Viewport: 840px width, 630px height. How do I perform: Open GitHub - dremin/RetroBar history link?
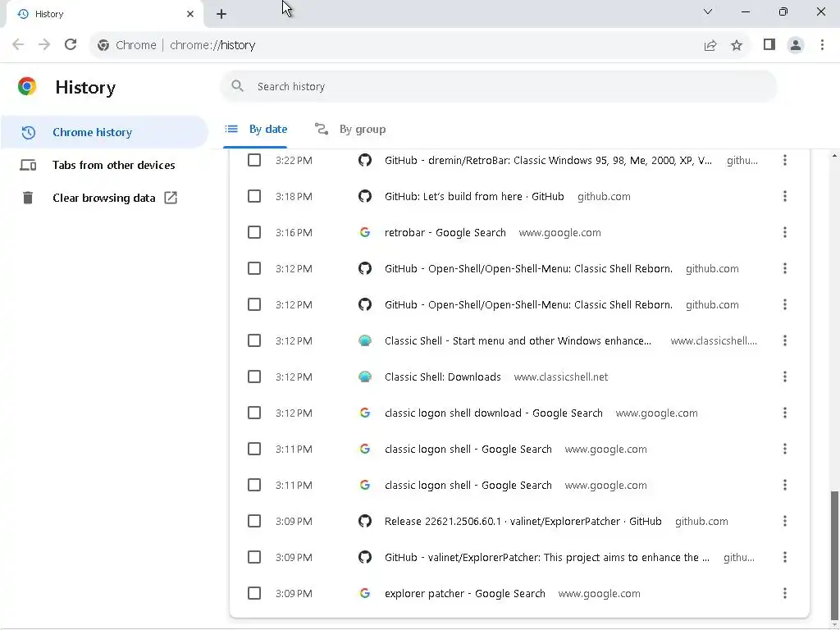click(548, 160)
